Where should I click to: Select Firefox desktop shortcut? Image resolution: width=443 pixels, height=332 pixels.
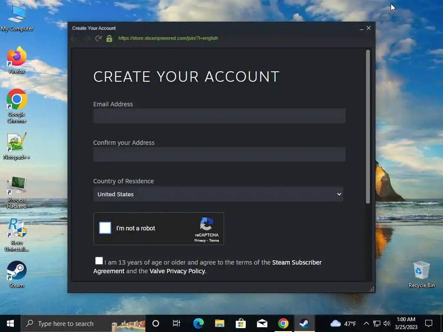17,60
